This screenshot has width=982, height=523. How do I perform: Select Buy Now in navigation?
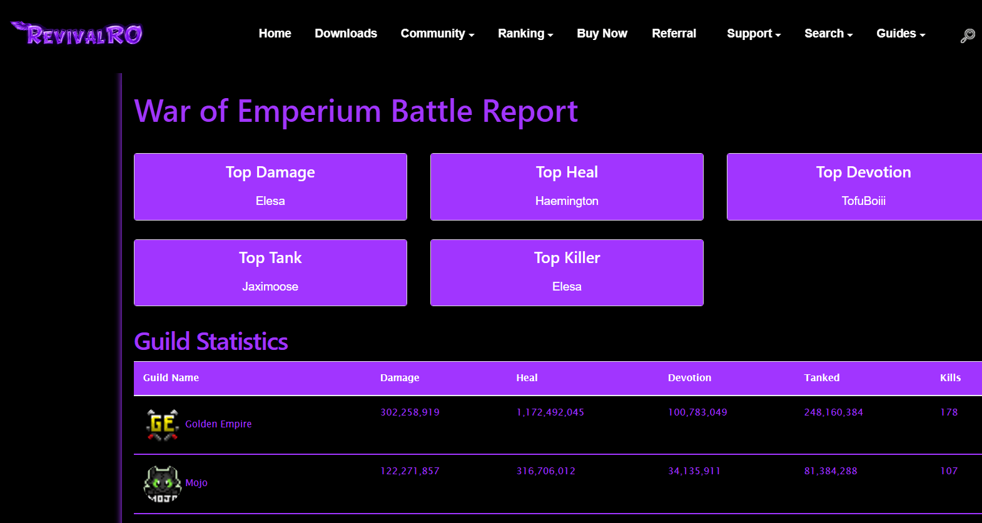(x=602, y=34)
